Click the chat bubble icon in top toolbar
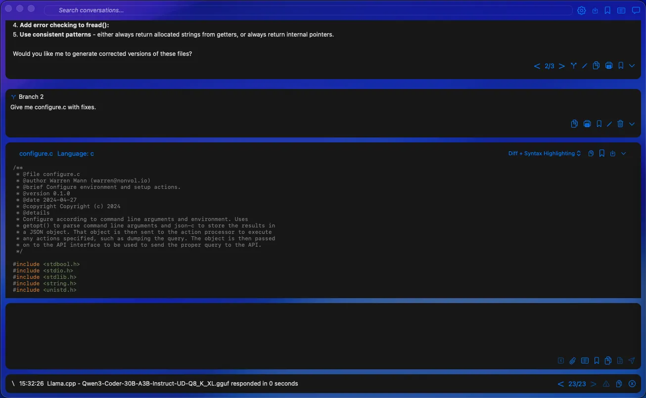This screenshot has width=646, height=398. click(636, 10)
